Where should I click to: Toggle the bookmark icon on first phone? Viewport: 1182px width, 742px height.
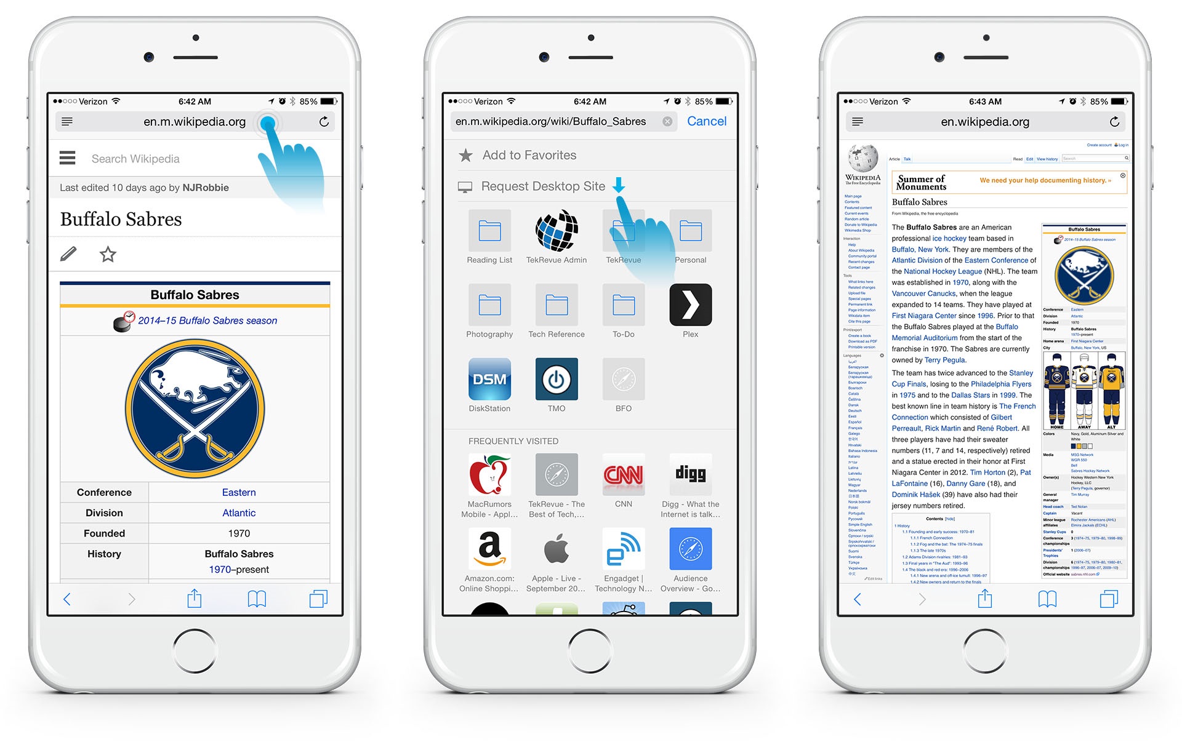[x=105, y=255]
